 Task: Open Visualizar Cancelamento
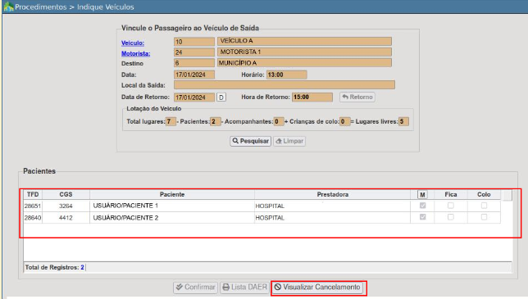pyautogui.click(x=319, y=288)
